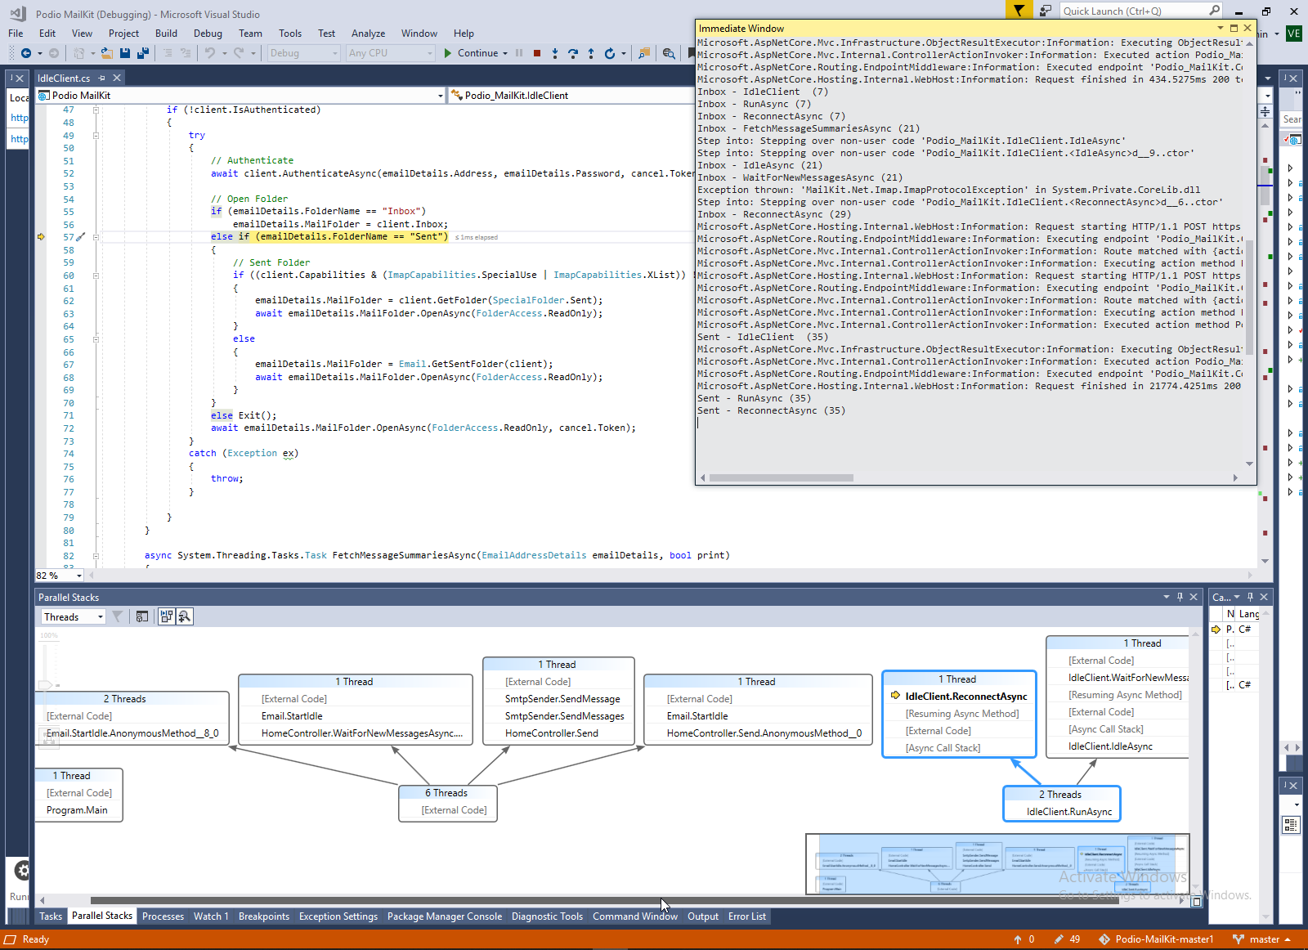Image resolution: width=1308 pixels, height=950 pixels.
Task: Close the IdleClient.cs document tab
Action: pos(117,78)
